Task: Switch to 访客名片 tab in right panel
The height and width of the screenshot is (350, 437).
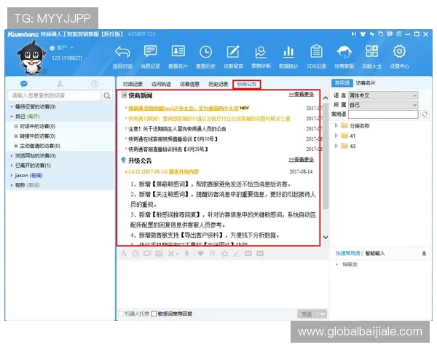Action: 366,83
